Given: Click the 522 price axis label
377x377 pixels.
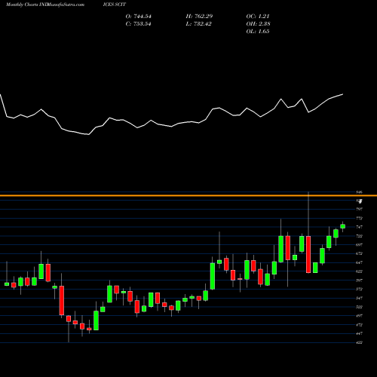Looking at the screenshot, I should point(359,307).
